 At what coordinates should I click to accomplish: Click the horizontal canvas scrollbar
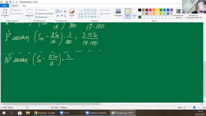point(51,104)
